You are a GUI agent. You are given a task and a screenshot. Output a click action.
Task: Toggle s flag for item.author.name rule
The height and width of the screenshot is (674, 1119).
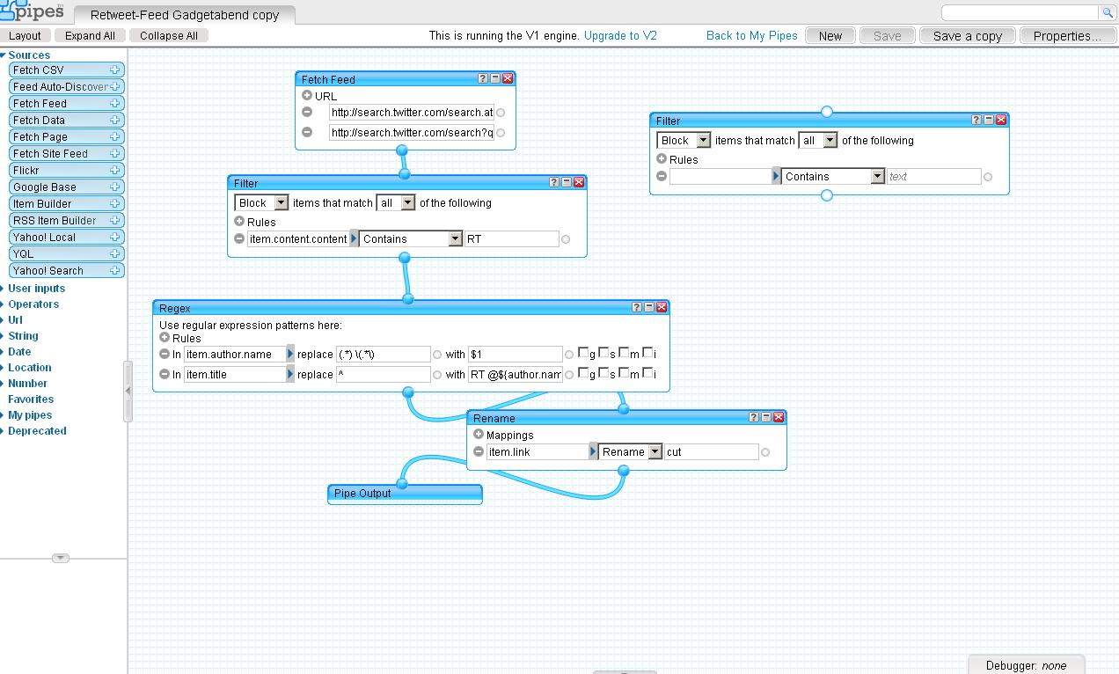[603, 353]
